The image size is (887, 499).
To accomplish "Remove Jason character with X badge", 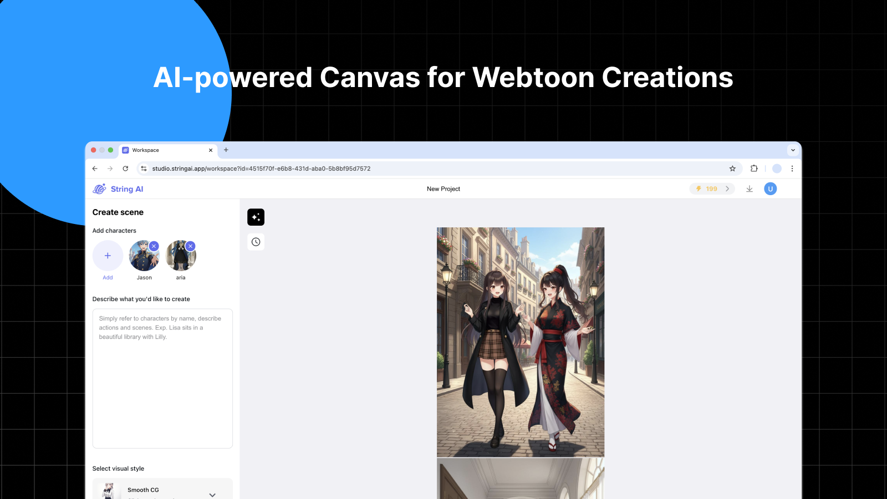I will [154, 246].
